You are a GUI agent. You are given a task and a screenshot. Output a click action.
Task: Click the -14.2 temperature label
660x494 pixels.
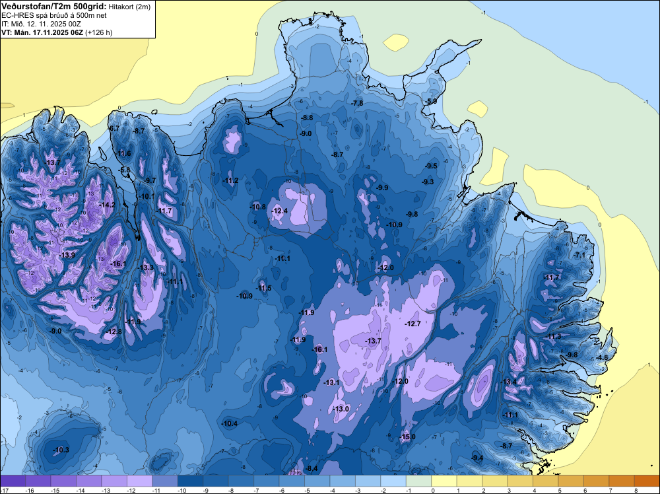pyautogui.click(x=108, y=205)
